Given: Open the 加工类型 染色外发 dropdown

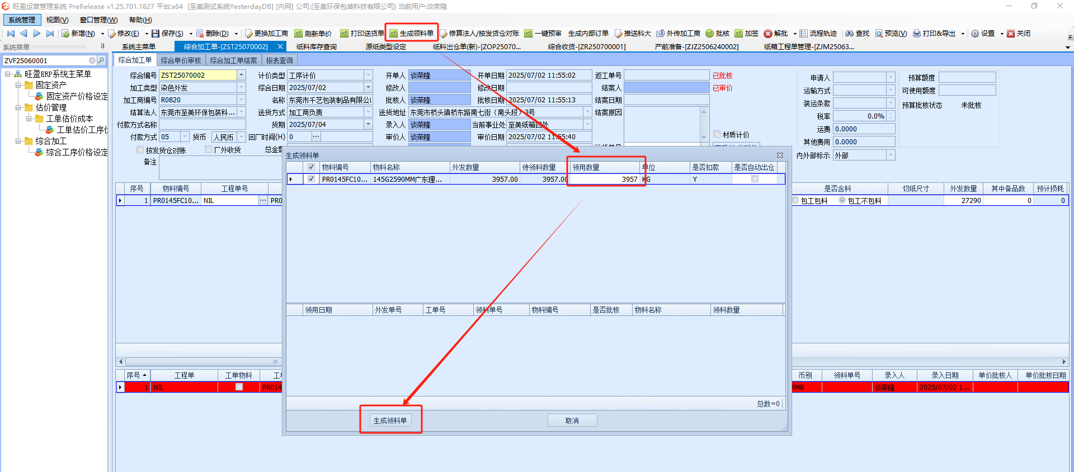Looking at the screenshot, I should (x=241, y=88).
